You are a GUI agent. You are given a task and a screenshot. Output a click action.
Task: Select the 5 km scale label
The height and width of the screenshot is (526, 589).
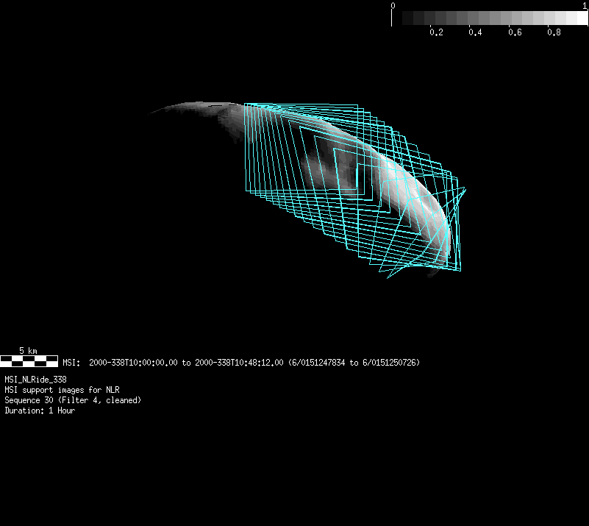[28, 351]
